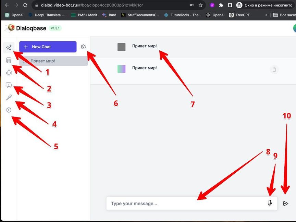This screenshot has height=222, width=296.
Task: Click the gradient bot avatar square
Action: 121,69
